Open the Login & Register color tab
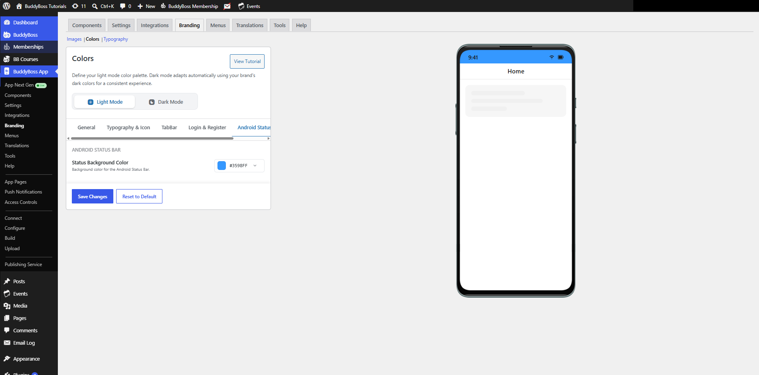 pos(207,127)
